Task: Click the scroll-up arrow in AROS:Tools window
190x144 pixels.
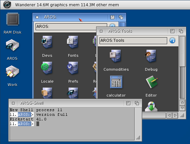Action: [x=182, y=103]
